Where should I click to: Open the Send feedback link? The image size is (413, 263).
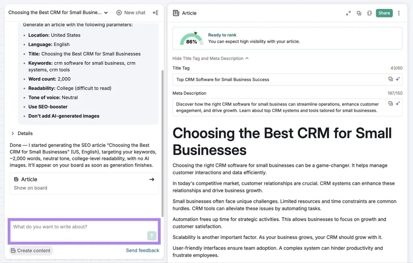[x=142, y=251]
